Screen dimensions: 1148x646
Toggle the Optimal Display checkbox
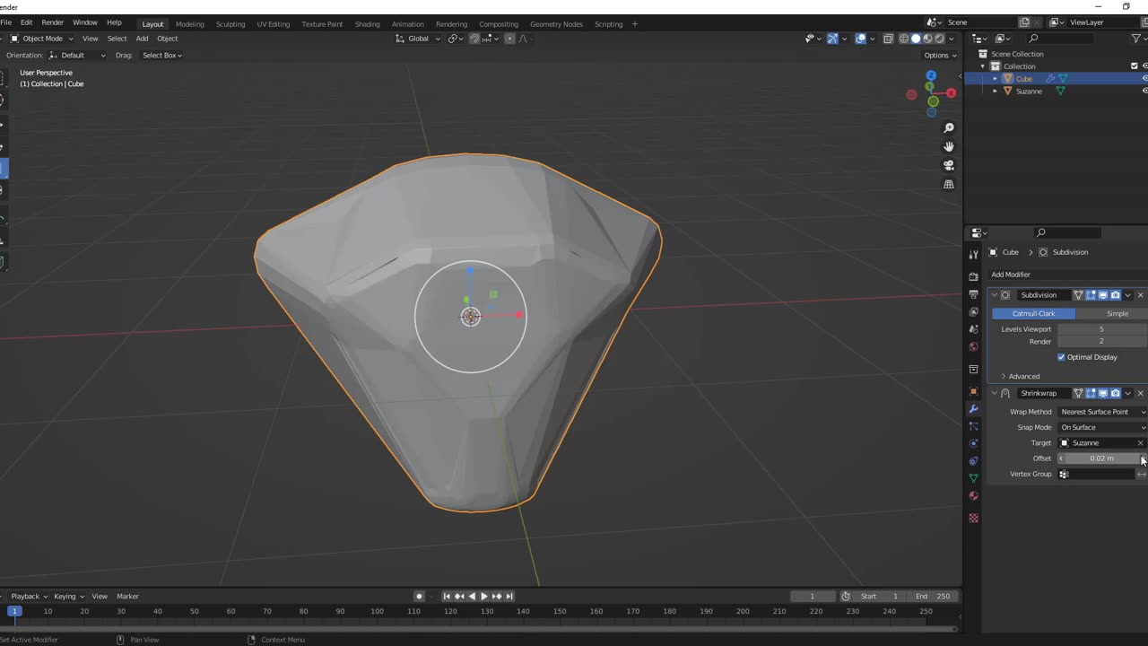tap(1061, 357)
